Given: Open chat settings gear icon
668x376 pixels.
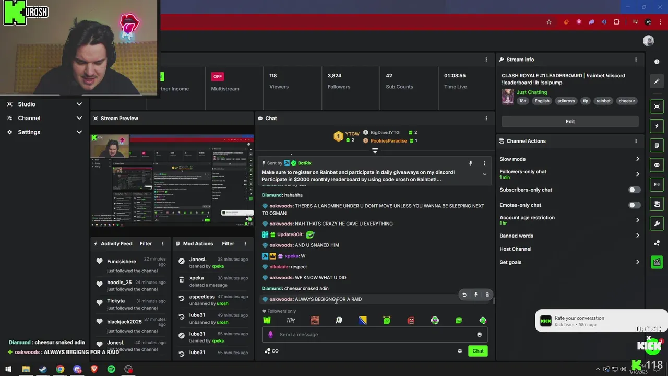Looking at the screenshot, I should click(x=460, y=351).
